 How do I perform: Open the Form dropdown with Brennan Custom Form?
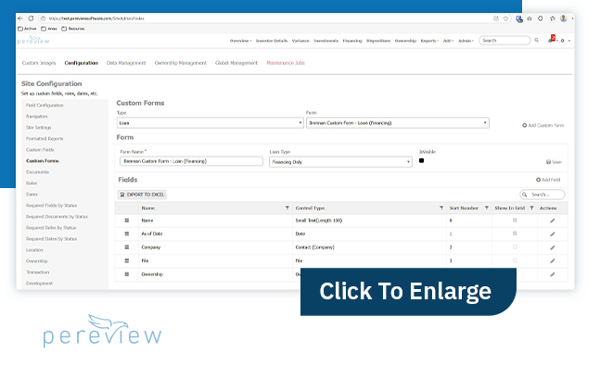(398, 122)
